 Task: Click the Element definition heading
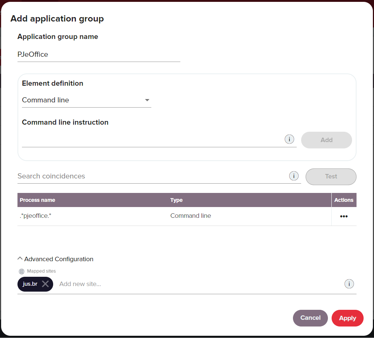52,83
